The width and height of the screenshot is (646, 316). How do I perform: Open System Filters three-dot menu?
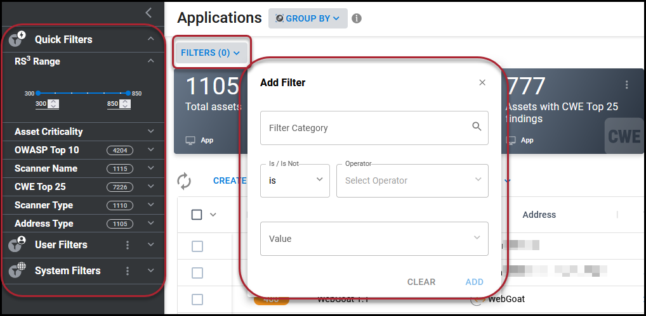(x=128, y=271)
